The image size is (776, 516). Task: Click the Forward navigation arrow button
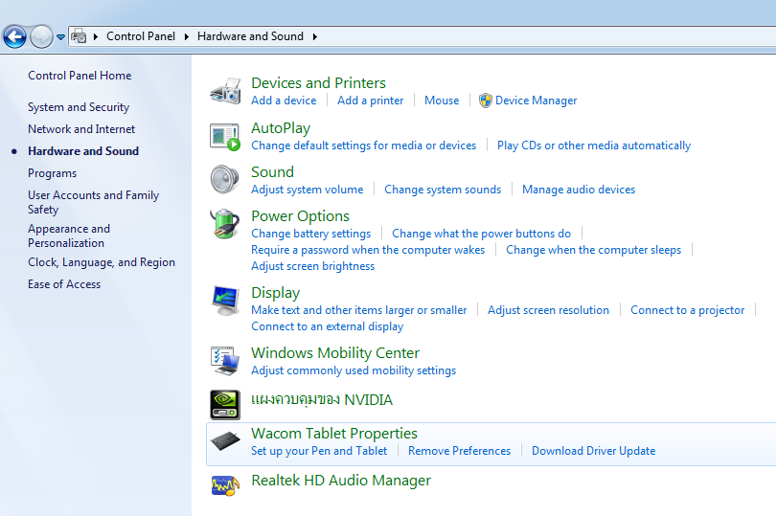[x=41, y=36]
